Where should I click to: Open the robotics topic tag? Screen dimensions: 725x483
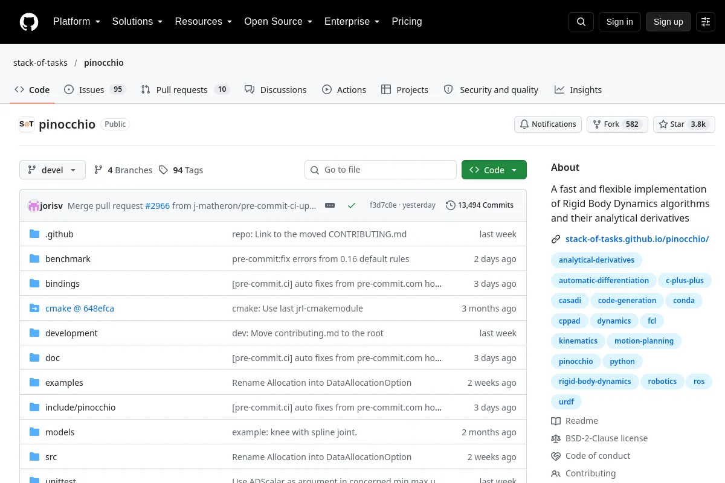[x=662, y=382]
